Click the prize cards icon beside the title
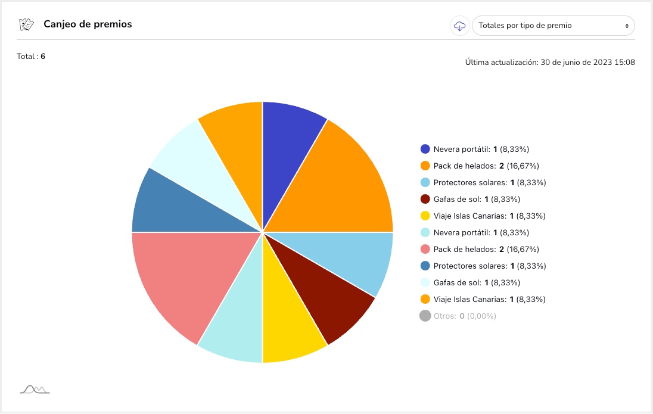Screen dimensions: 653x414 click(26, 24)
